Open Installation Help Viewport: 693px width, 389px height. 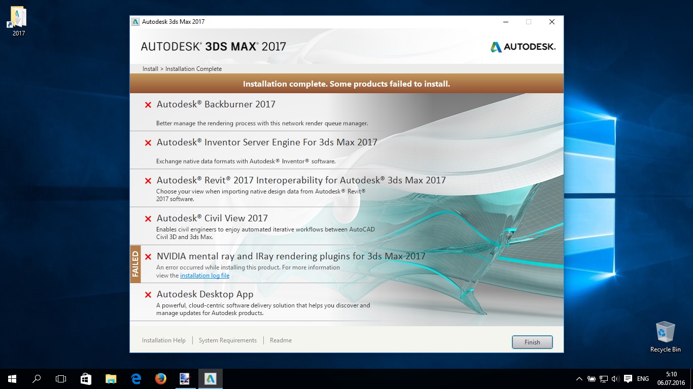[164, 340]
